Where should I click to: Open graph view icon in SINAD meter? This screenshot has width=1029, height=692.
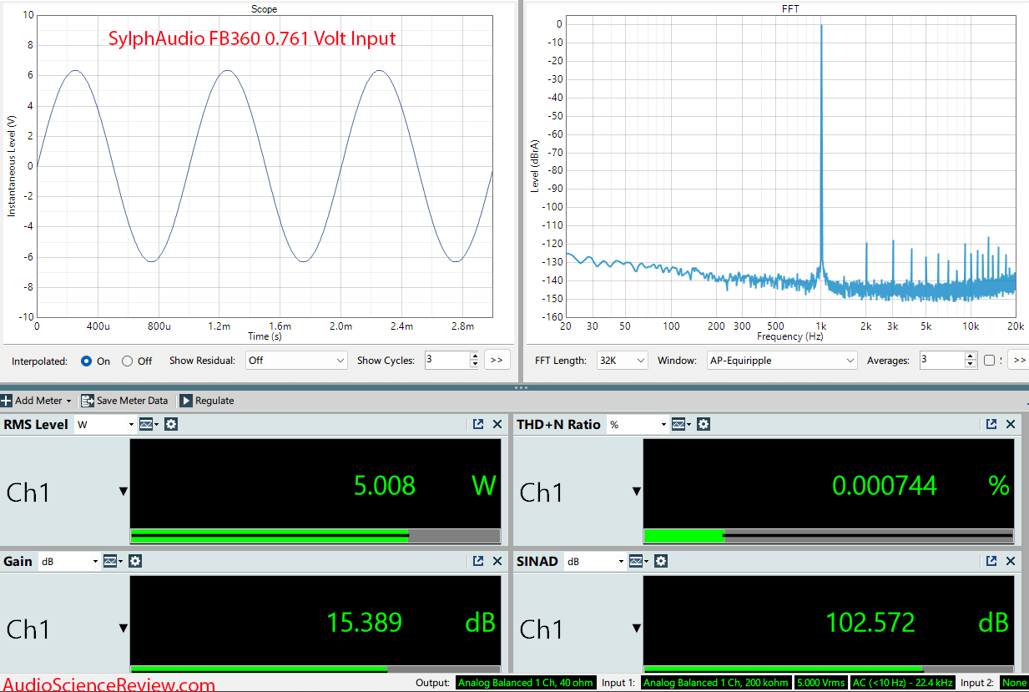click(x=637, y=561)
